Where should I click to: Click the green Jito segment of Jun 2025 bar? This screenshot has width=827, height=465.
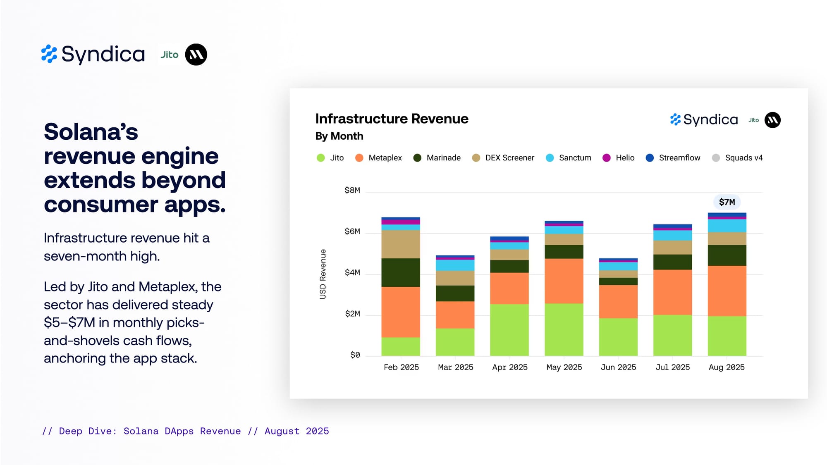618,337
